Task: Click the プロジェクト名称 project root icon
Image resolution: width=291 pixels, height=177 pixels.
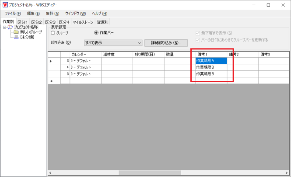Action: [10, 27]
